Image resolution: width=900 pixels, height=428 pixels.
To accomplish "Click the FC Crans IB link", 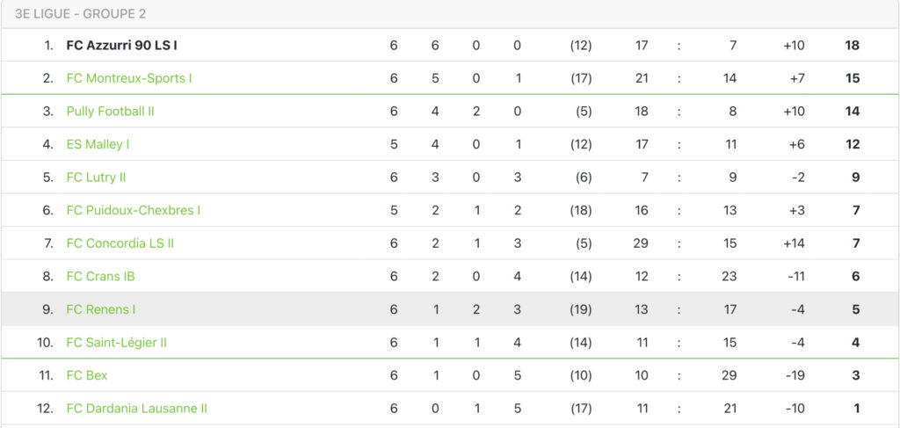I will click(x=100, y=276).
